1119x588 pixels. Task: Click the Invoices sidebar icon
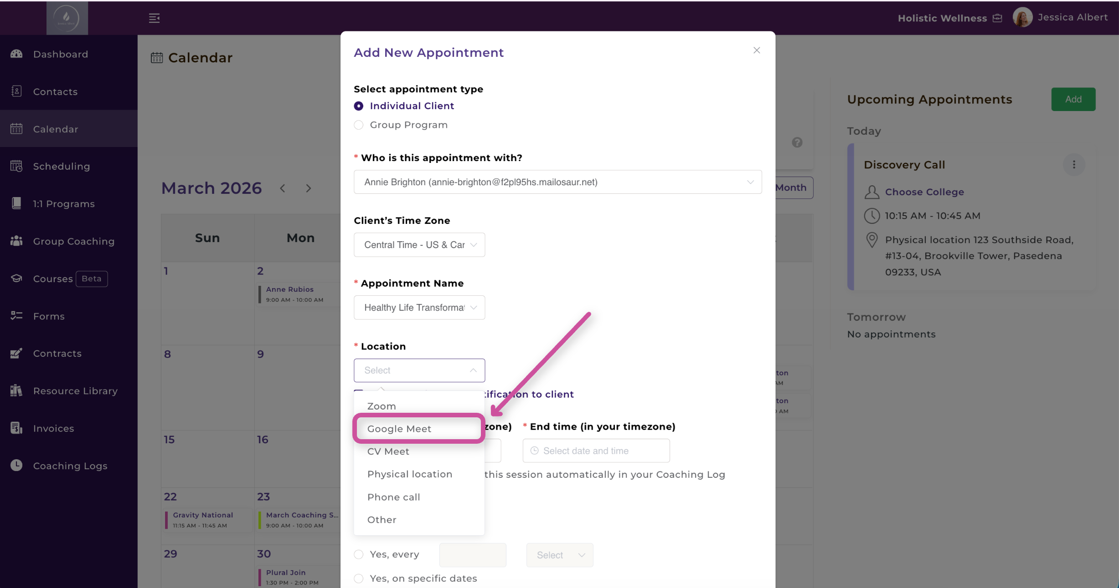[x=16, y=428]
